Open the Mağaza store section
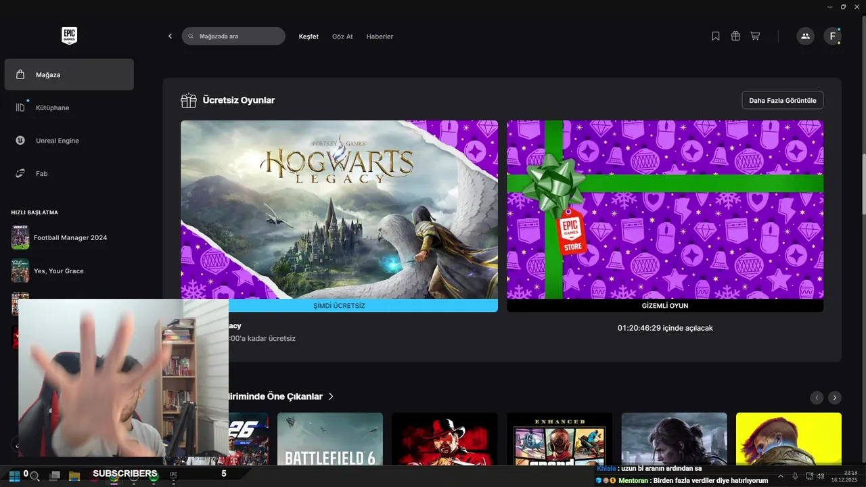Image resolution: width=866 pixels, height=487 pixels. point(69,74)
